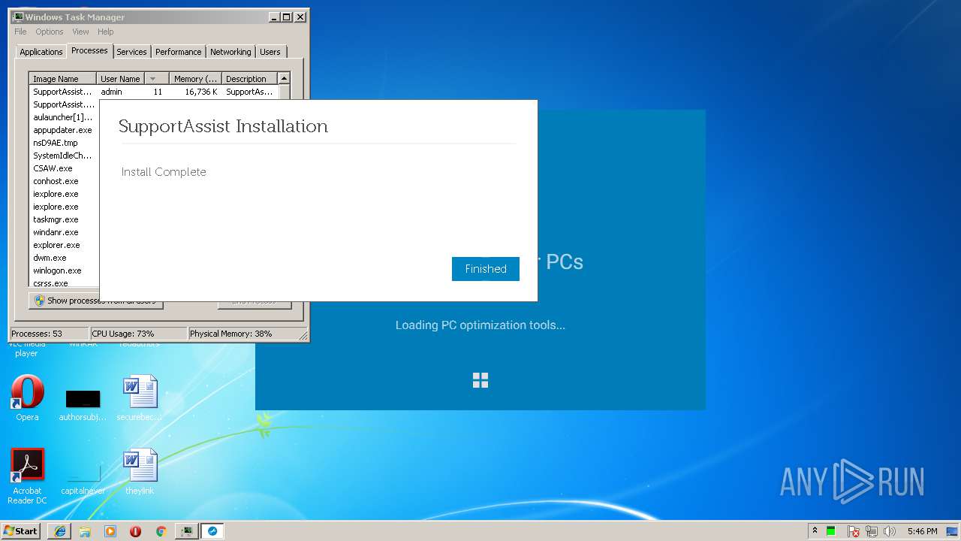Image resolution: width=961 pixels, height=541 pixels.
Task: Open the File menu in Task Manager
Action: pos(20,32)
